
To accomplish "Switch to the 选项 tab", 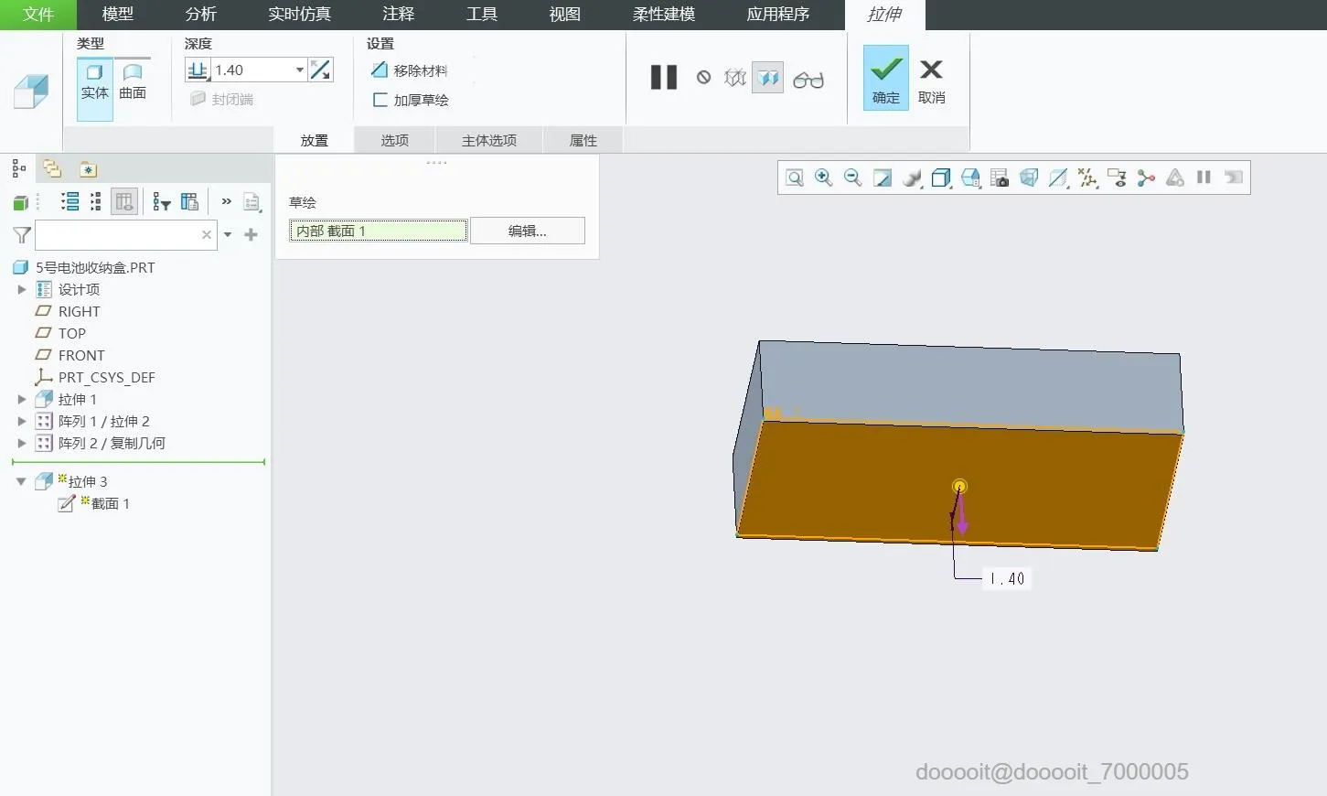I will click(394, 140).
